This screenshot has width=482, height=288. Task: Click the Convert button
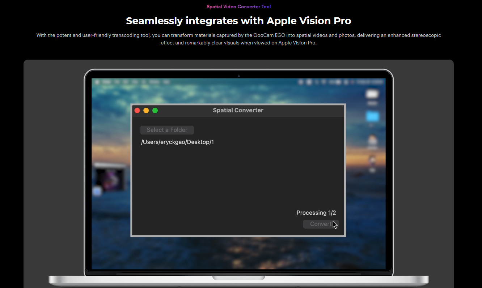point(321,224)
